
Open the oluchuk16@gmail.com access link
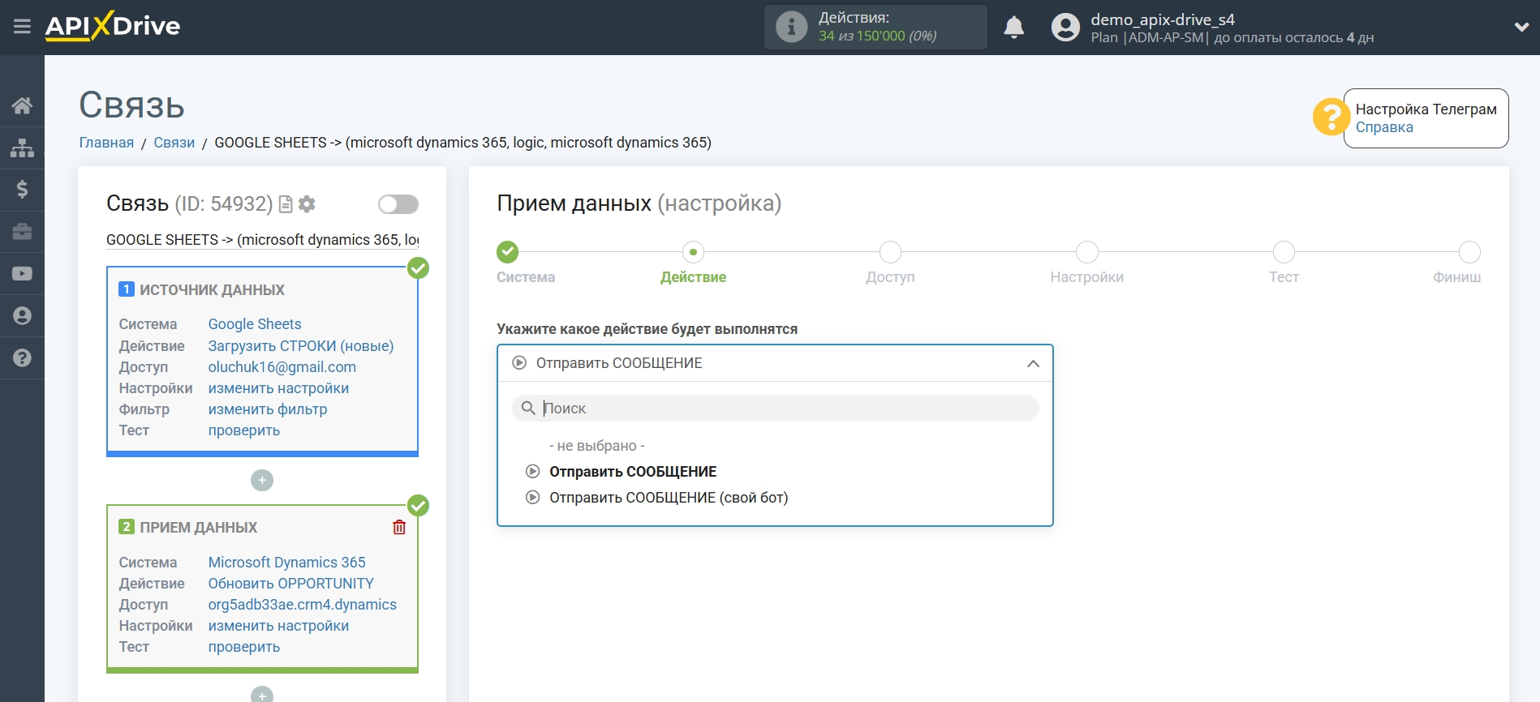[x=282, y=367]
